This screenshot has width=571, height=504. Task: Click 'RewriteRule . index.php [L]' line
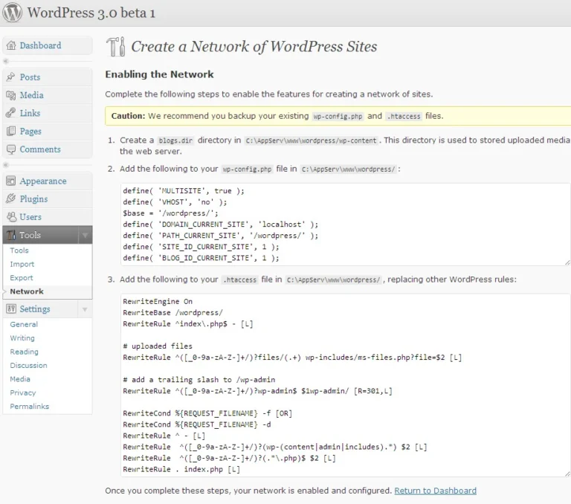pyautogui.click(x=181, y=469)
